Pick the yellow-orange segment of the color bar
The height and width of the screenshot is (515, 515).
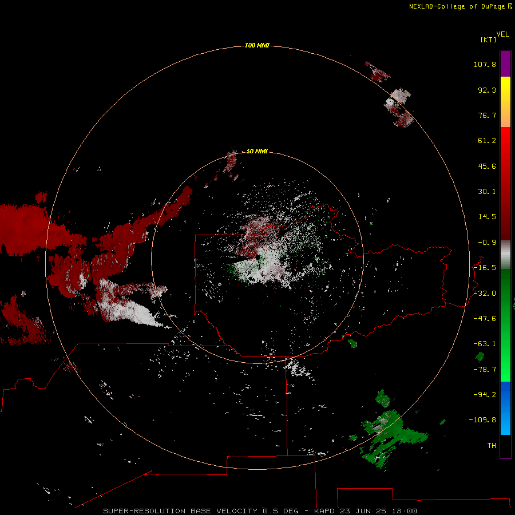click(505, 102)
